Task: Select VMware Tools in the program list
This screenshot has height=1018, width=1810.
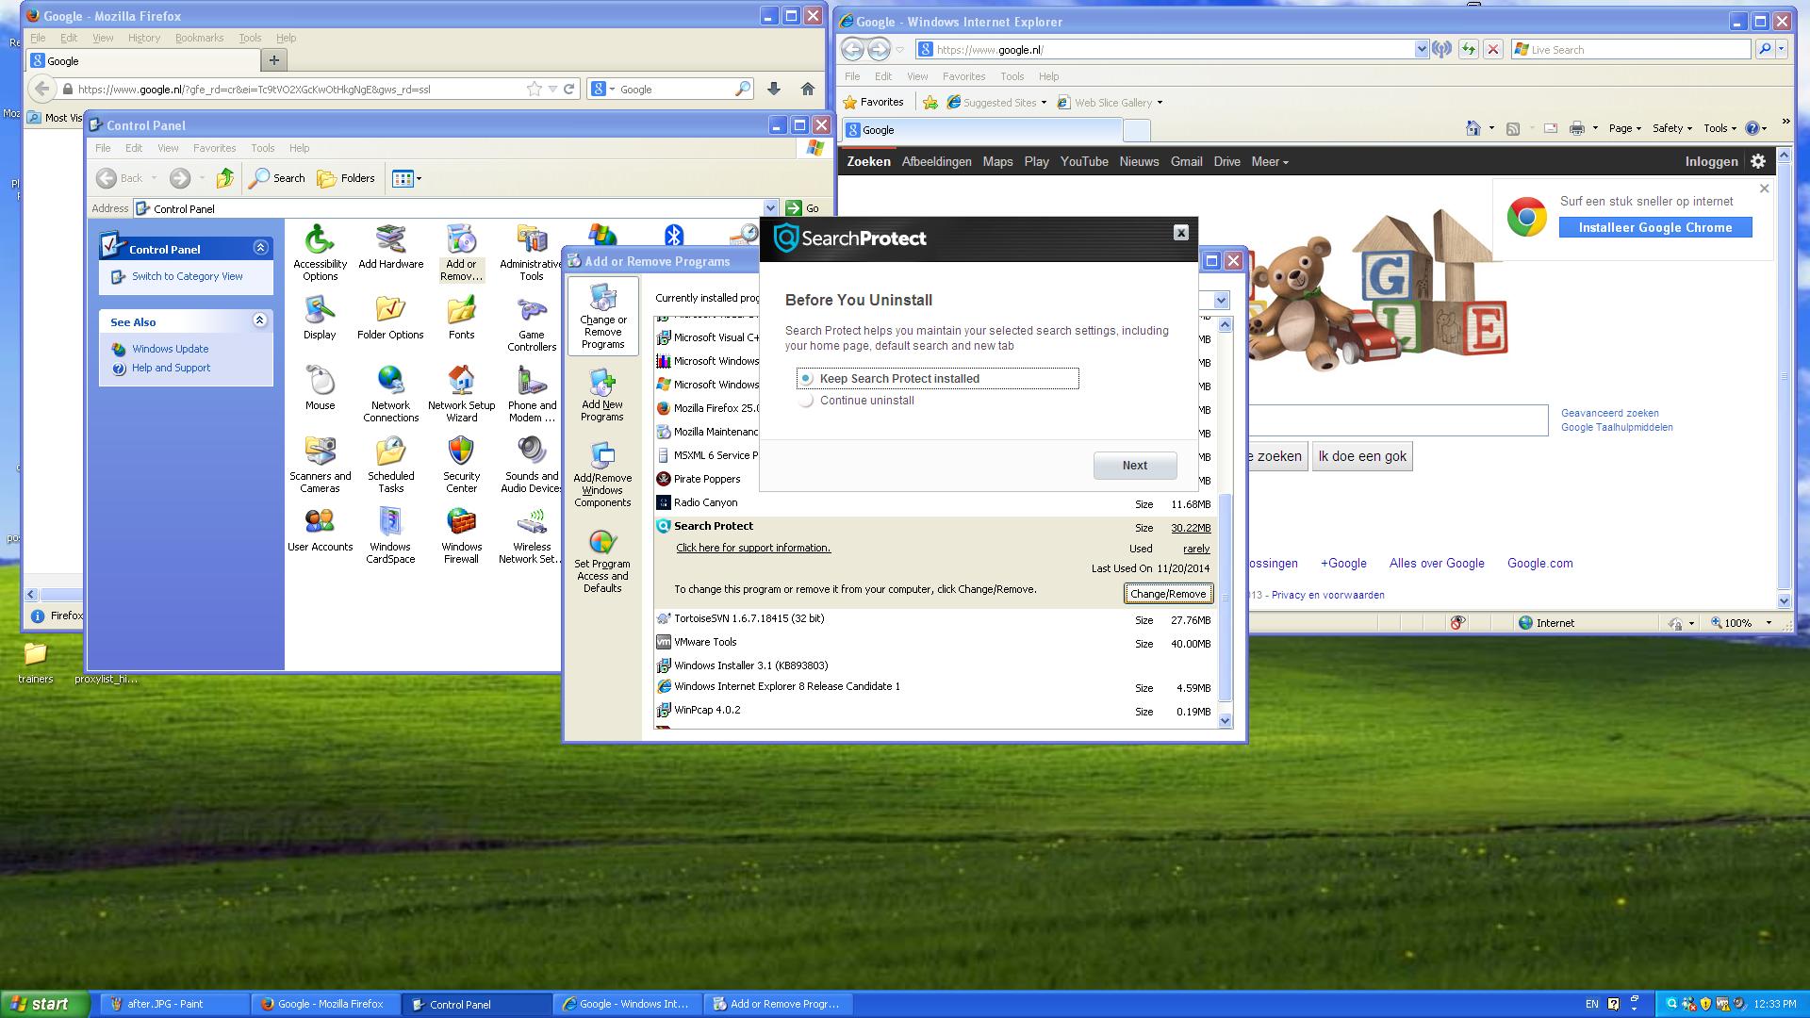Action: tap(933, 643)
